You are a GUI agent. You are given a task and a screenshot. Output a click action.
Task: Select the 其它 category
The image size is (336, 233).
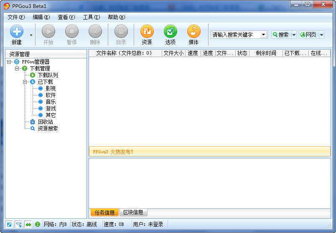51,115
